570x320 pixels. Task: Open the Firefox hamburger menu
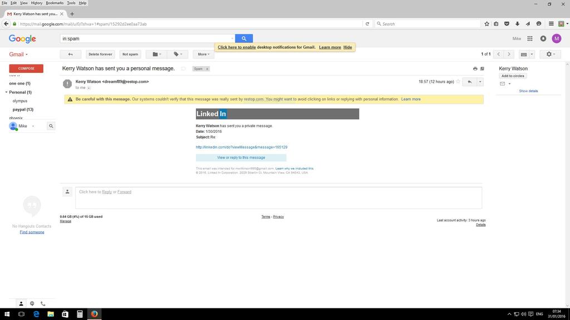point(551,24)
